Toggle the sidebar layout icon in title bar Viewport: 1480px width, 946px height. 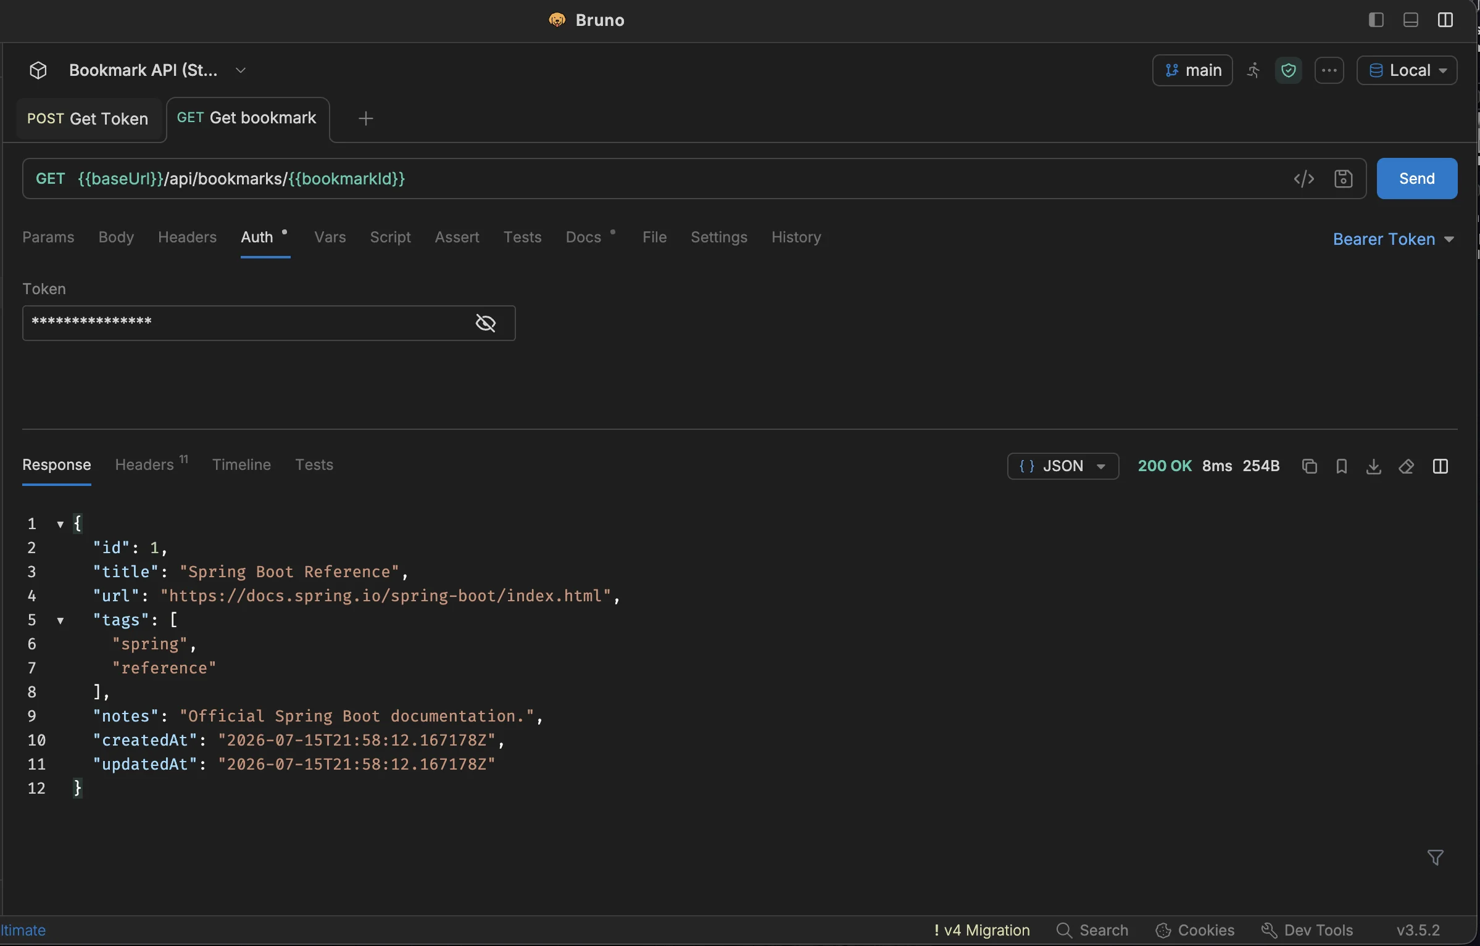(x=1376, y=20)
